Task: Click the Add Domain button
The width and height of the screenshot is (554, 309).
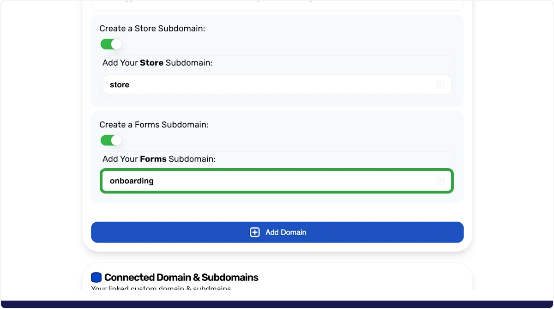Action: pyautogui.click(x=277, y=232)
